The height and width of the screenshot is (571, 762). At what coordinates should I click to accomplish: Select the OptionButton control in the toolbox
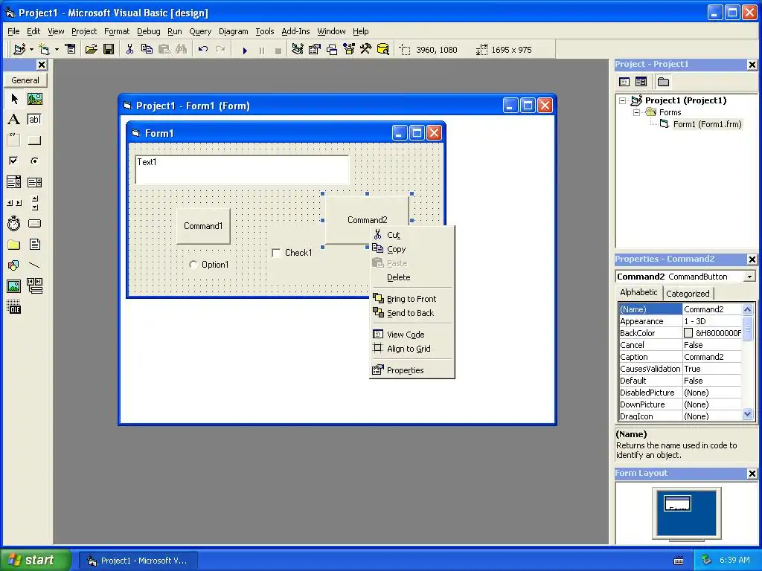pos(34,161)
